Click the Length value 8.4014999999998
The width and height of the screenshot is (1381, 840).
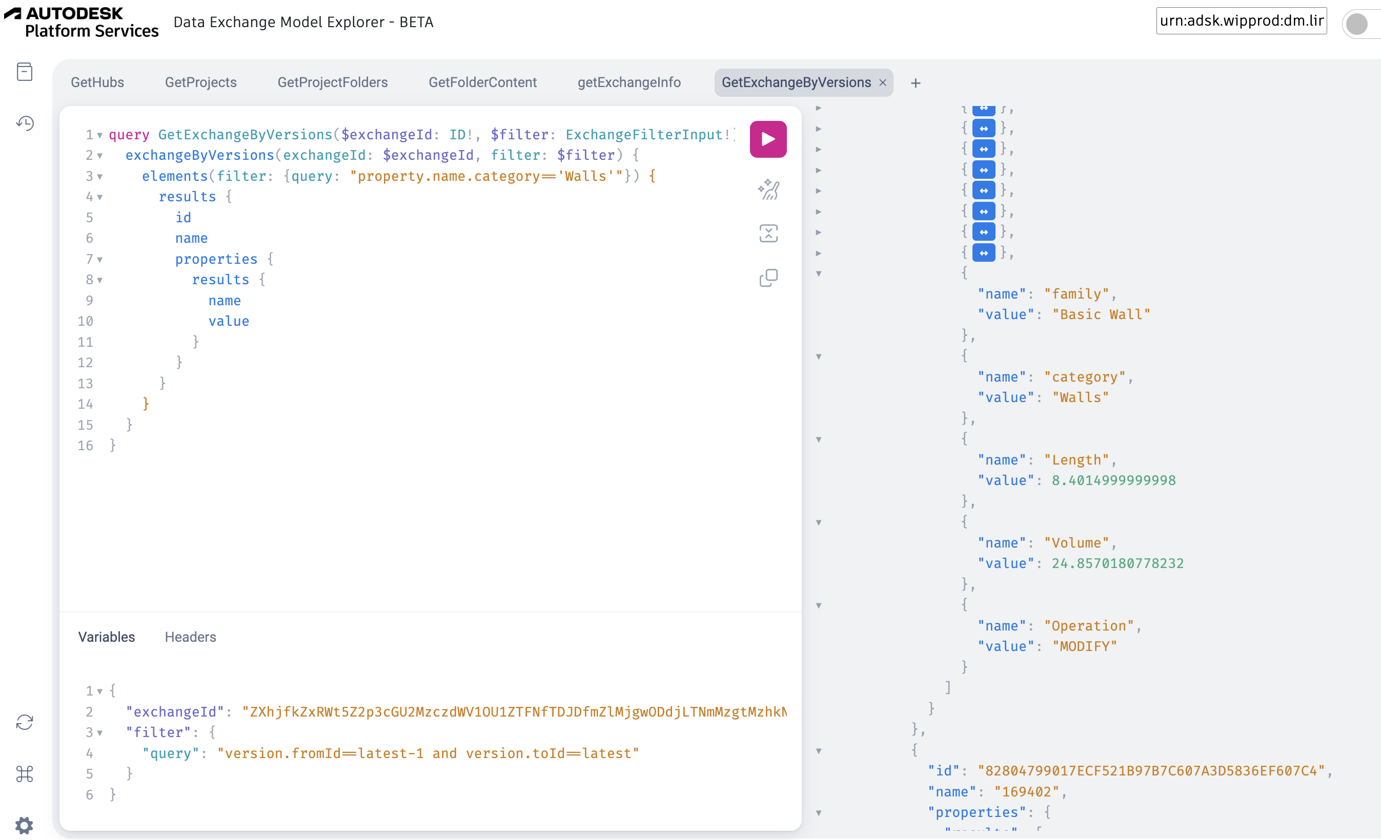pos(1113,480)
